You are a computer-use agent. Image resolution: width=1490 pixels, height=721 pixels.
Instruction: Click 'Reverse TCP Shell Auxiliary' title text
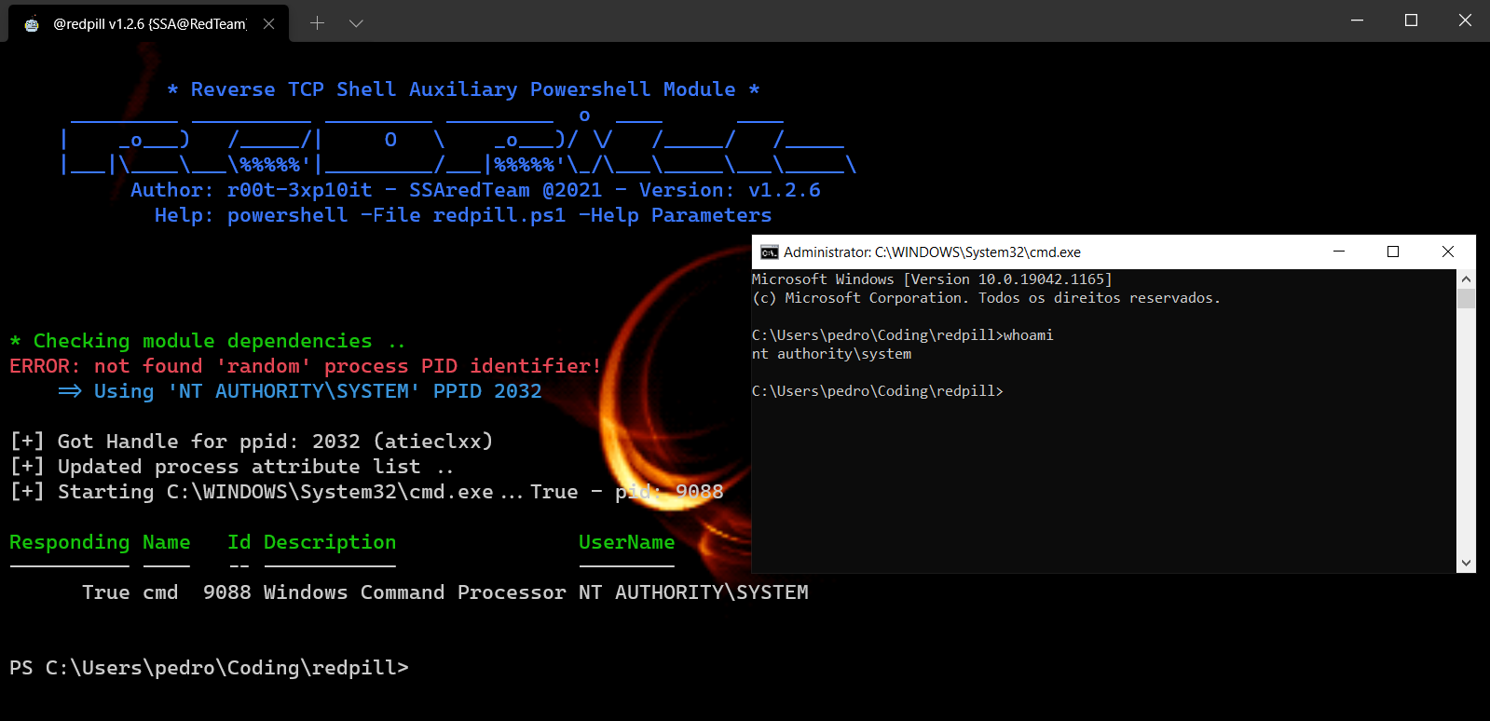coord(463,89)
